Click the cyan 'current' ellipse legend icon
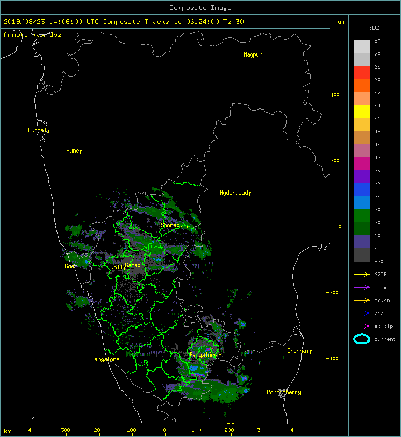 [362, 339]
